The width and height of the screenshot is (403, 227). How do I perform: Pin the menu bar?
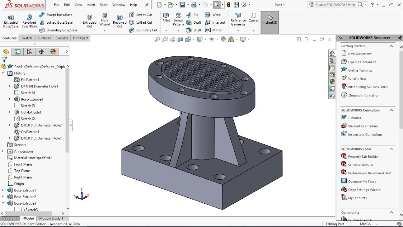[147, 5]
